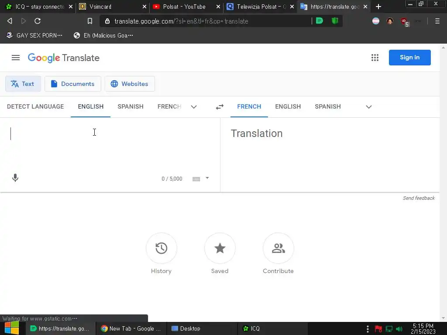Swap source and target languages
Screen dimensions: 447x335
pos(220,107)
